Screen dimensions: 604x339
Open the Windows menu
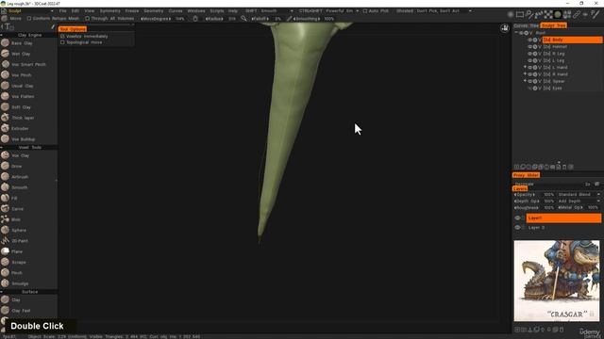coord(196,11)
